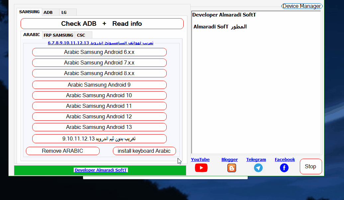
Task: Click the Remove ARABIC button
Action: pyautogui.click(x=63, y=151)
